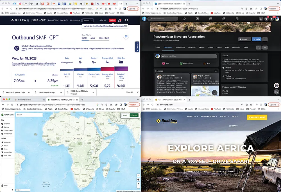
Task: Open the group's three-dot more options button
Action: 265,48
